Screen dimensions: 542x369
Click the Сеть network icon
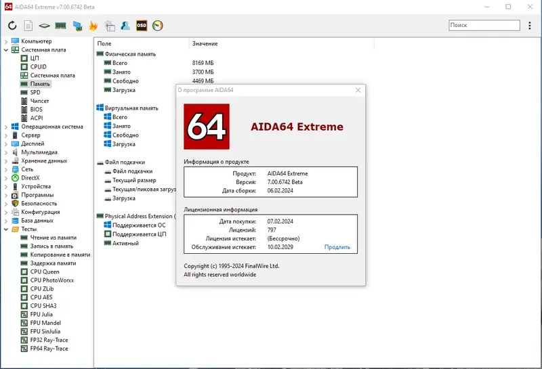coord(15,169)
